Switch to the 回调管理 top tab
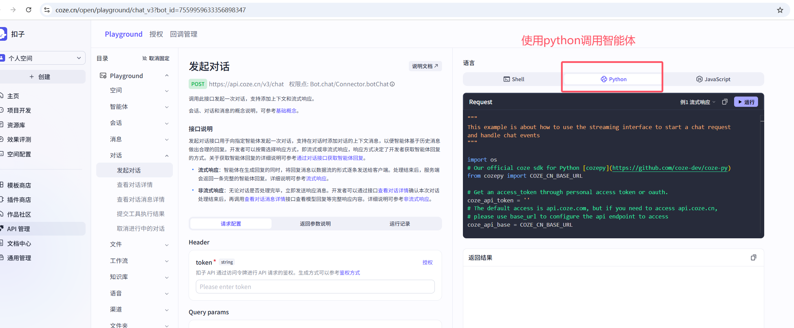 click(x=184, y=34)
